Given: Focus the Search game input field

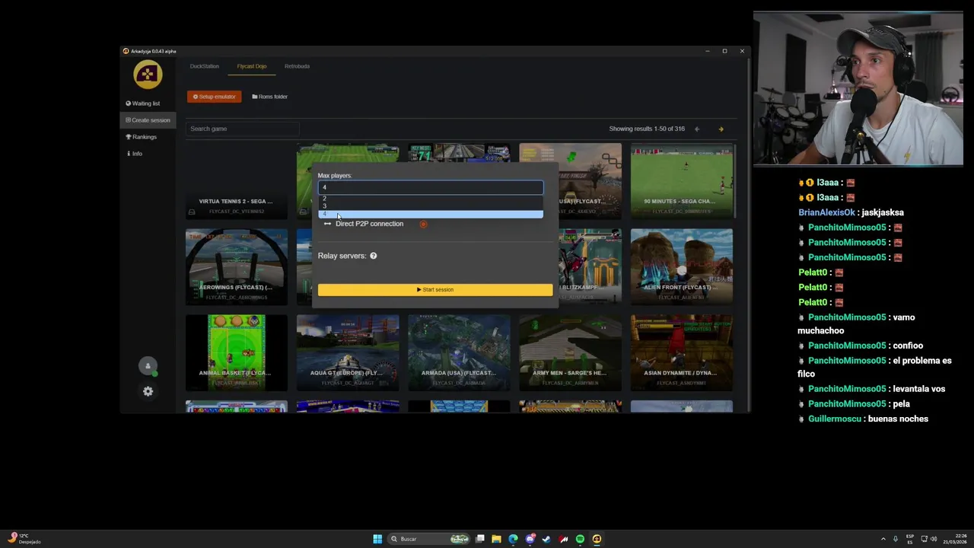Looking at the screenshot, I should (242, 129).
